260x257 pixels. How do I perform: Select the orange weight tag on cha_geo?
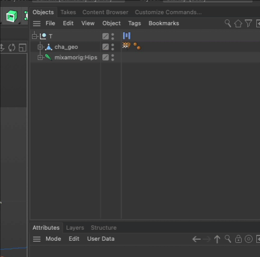pos(137,46)
